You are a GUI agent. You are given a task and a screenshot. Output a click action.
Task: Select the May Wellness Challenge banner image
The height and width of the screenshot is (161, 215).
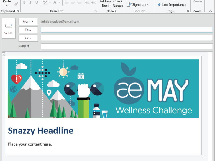pyautogui.click(x=103, y=89)
